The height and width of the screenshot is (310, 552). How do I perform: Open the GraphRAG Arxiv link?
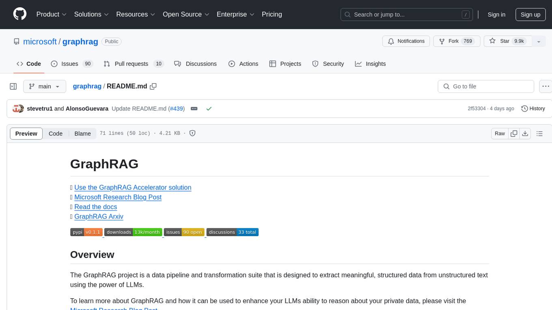point(99,217)
